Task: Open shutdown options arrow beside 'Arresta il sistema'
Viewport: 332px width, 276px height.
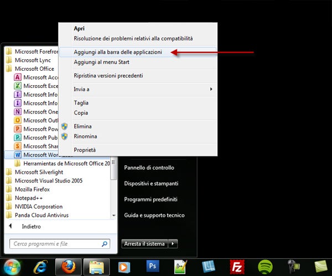Action: pos(173,243)
